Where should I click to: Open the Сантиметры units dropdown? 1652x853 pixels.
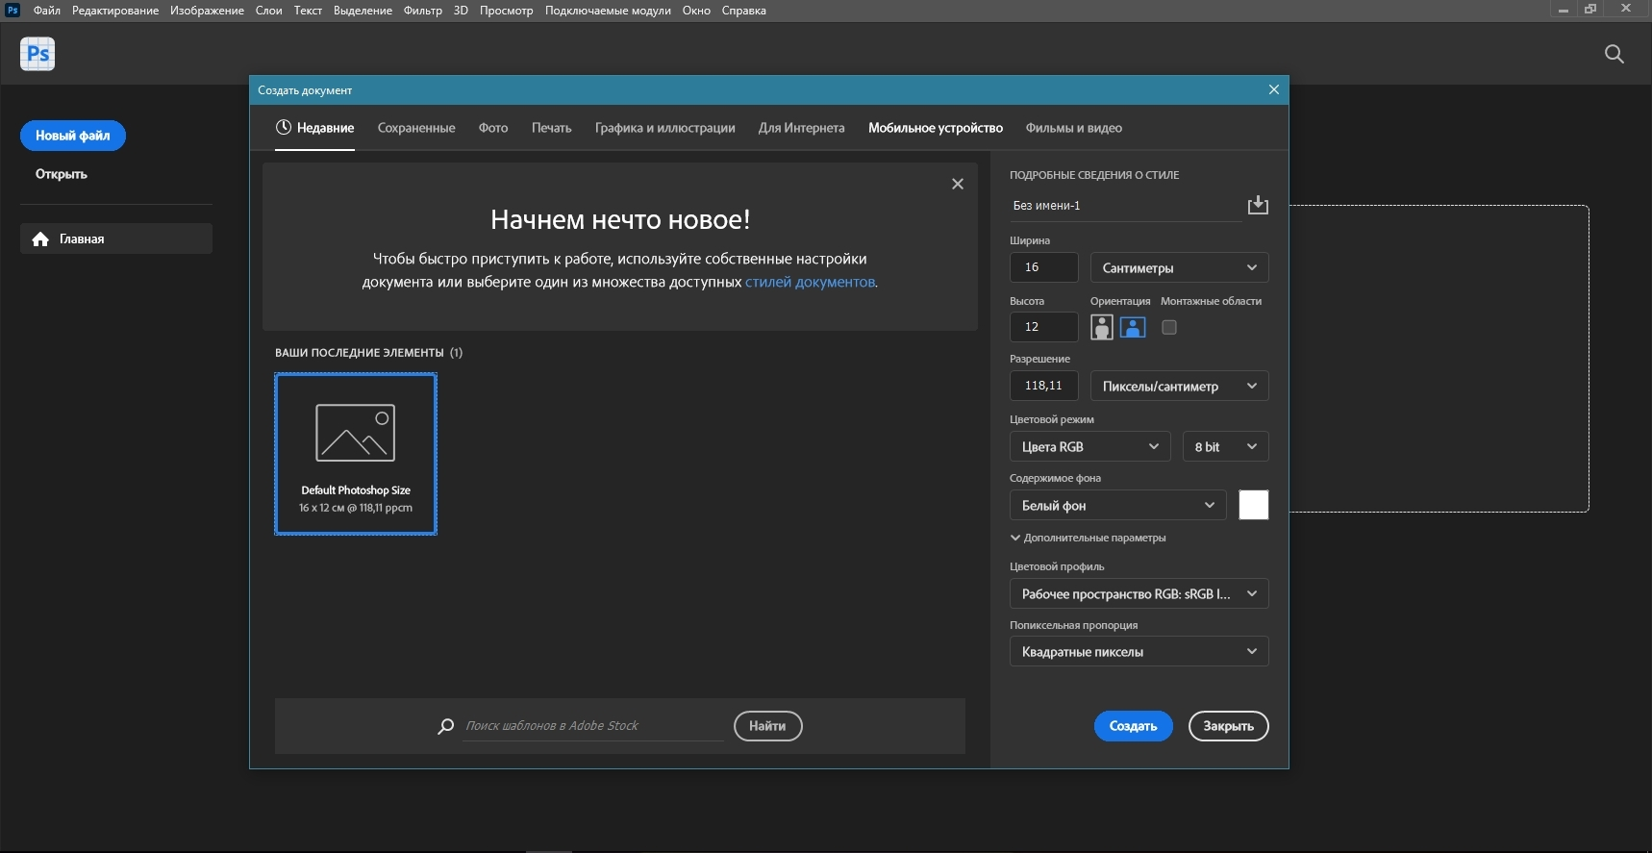tap(1179, 267)
